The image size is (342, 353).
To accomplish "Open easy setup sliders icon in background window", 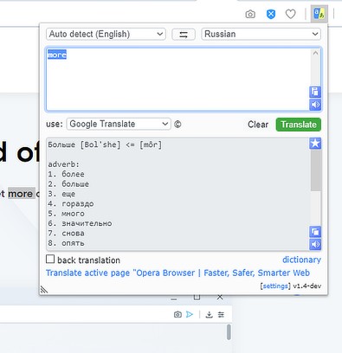I will tap(221, 315).
